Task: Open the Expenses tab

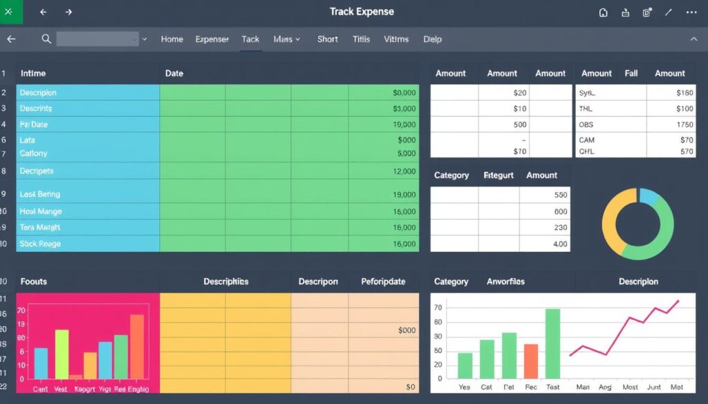Action: (x=212, y=39)
